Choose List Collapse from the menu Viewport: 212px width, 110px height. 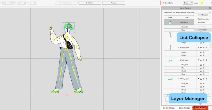pyautogui.click(x=202, y=30)
